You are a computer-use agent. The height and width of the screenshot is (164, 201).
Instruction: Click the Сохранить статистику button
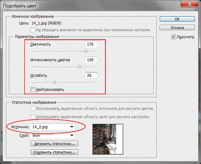pos(54,152)
